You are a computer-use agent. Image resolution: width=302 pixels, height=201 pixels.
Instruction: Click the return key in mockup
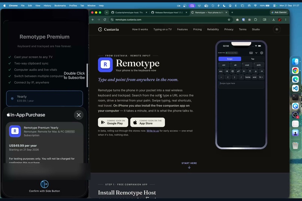tap(238, 71)
